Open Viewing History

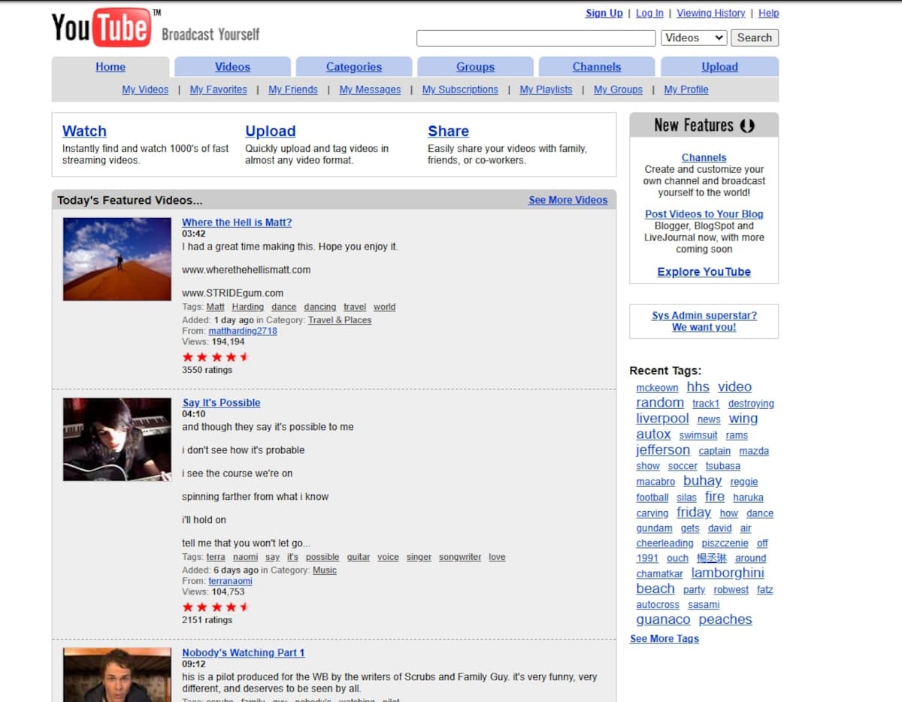pos(711,14)
